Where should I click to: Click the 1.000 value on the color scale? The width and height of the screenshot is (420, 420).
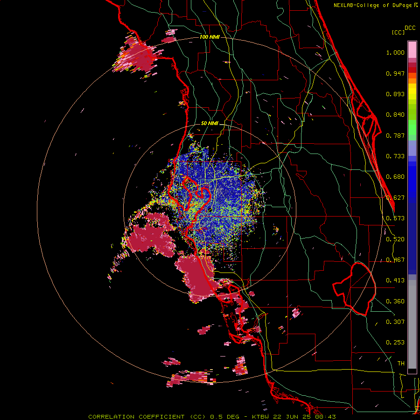click(395, 52)
